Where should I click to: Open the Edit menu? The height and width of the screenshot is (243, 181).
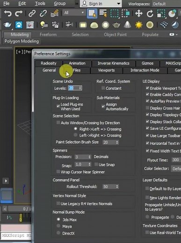point(22,3)
